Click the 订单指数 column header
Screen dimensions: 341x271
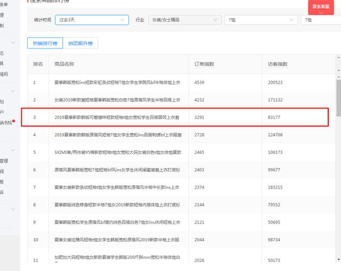click(205, 64)
